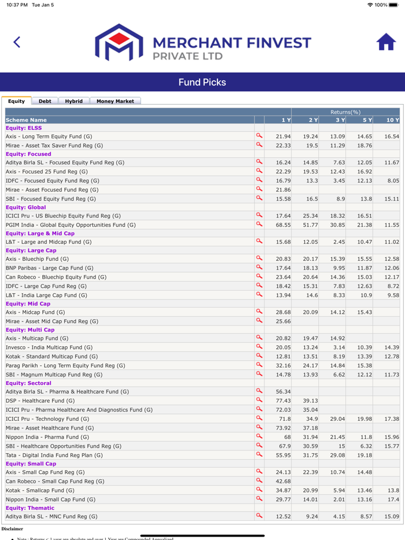Click the 'Equity: Global' category heading
The width and height of the screenshot is (405, 540).
26,208
